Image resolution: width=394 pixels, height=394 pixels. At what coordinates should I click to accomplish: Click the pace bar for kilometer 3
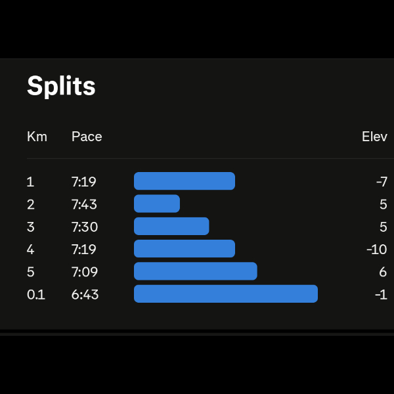171,227
